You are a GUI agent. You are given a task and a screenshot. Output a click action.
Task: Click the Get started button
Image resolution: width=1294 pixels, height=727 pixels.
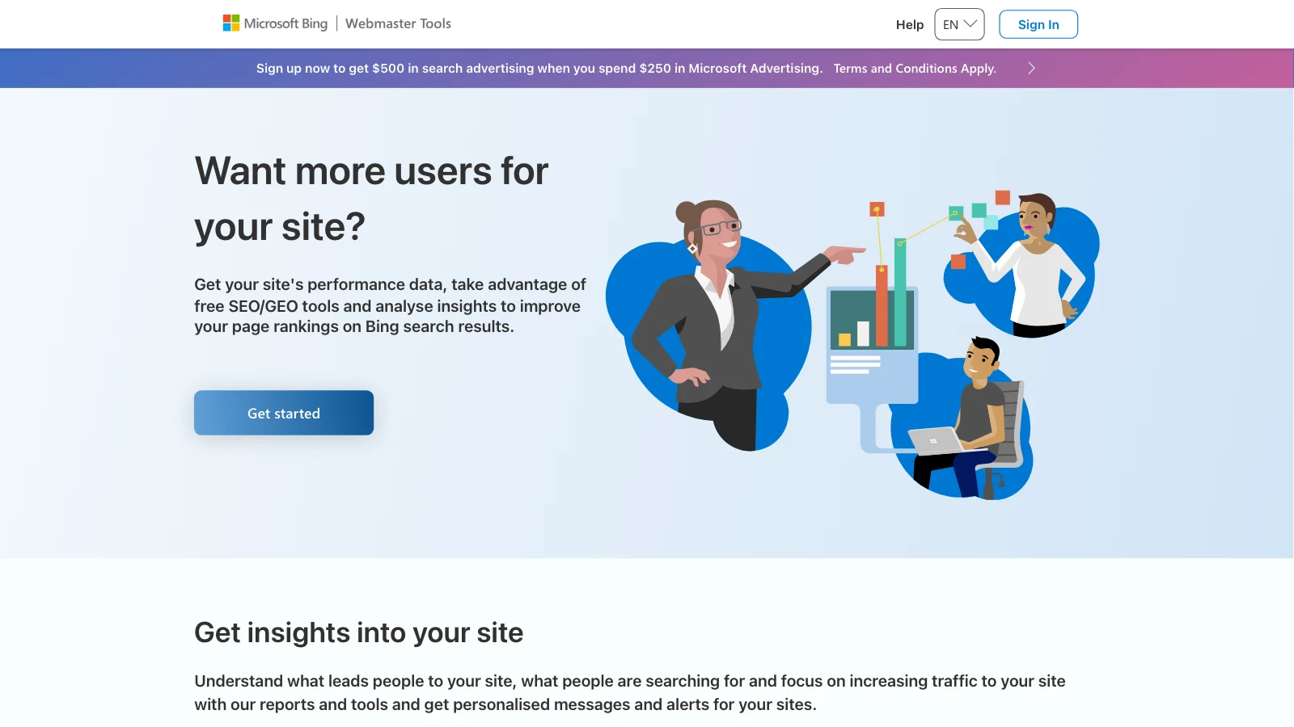coord(284,413)
